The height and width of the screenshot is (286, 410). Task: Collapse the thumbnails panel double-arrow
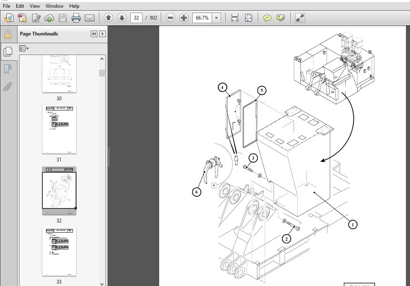coord(94,34)
